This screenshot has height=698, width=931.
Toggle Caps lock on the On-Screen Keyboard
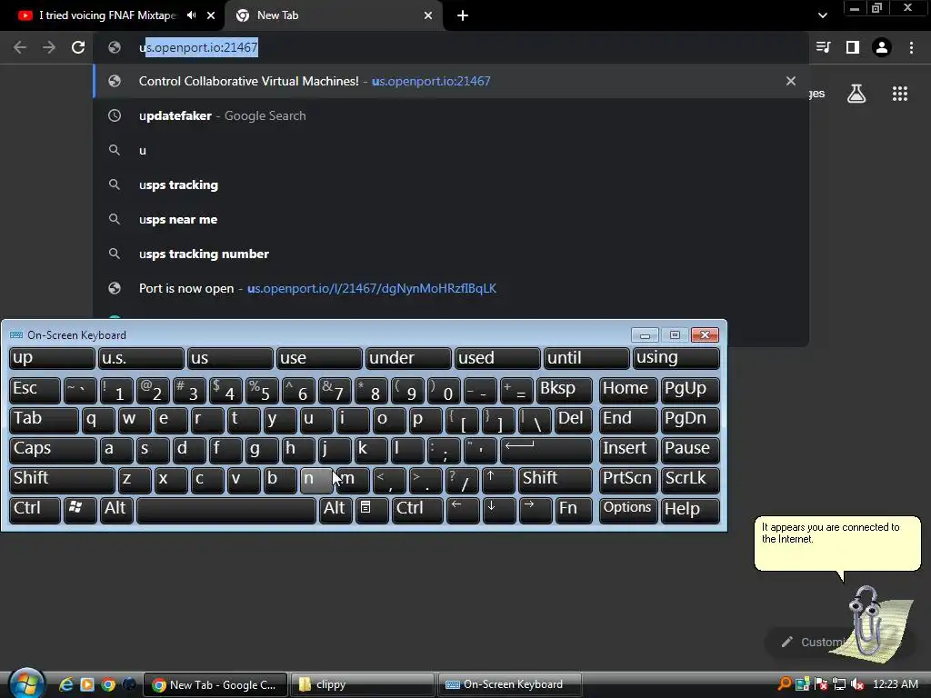53,450
